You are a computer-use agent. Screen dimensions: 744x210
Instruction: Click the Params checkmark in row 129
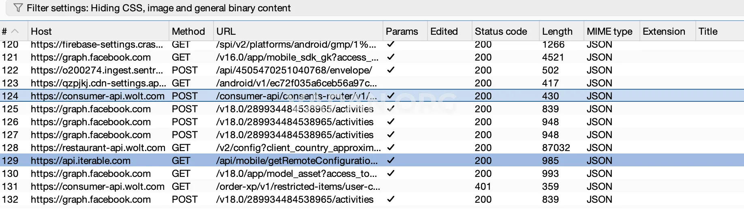(391, 160)
